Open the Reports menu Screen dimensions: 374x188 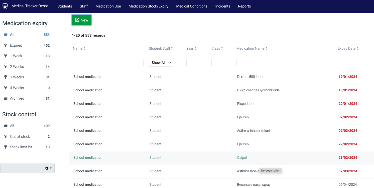click(244, 6)
